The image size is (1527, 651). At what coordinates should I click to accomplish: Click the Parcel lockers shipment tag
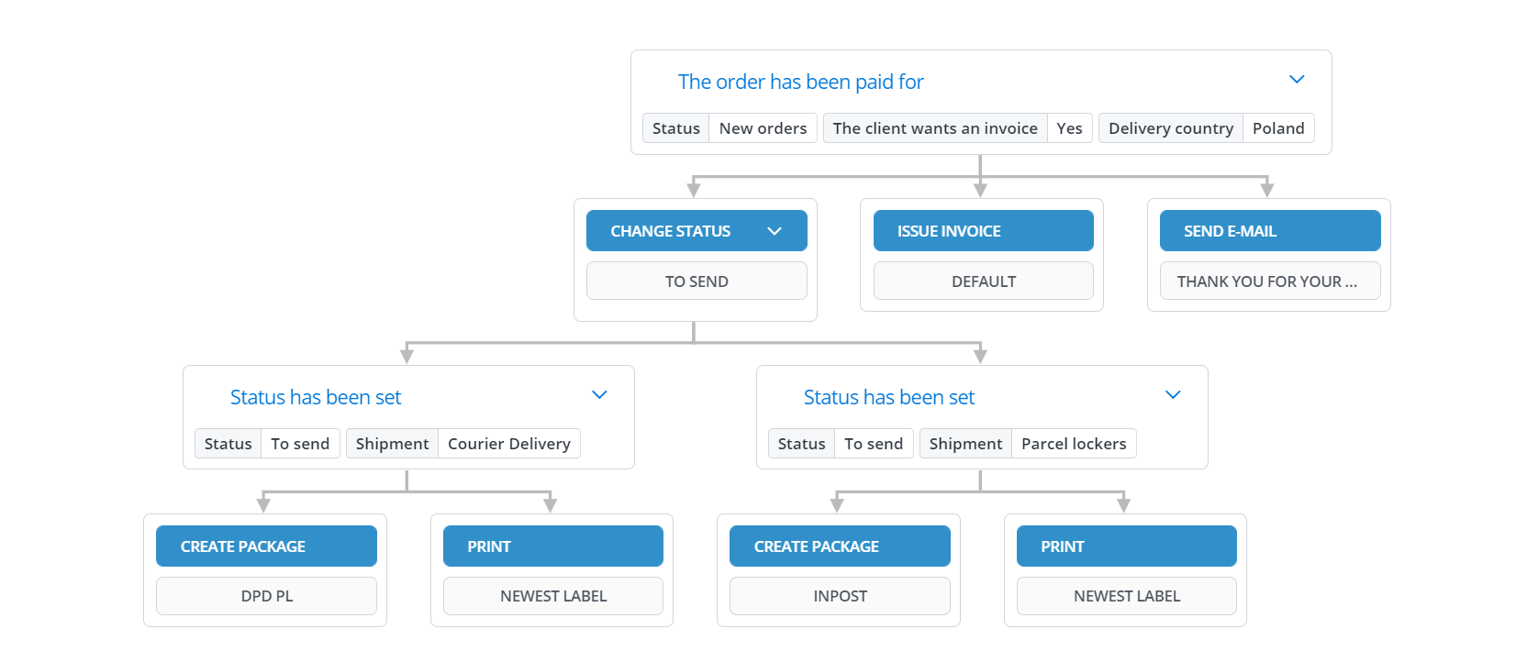point(1074,444)
